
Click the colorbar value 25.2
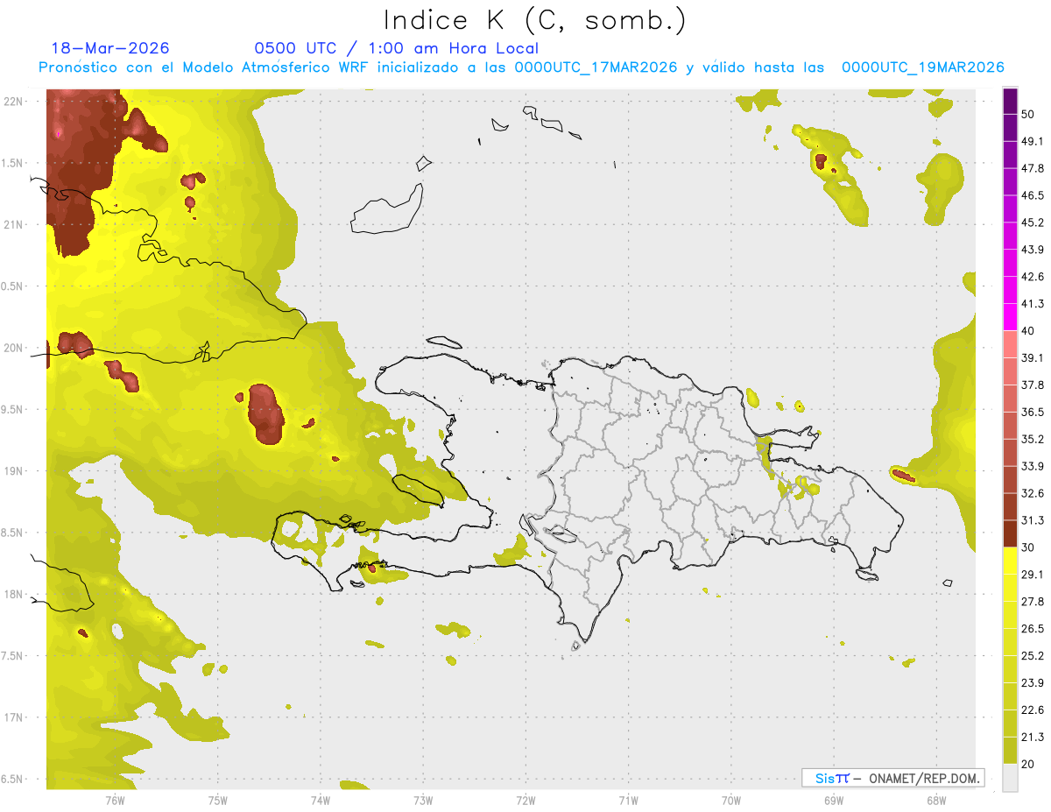pos(1033,655)
